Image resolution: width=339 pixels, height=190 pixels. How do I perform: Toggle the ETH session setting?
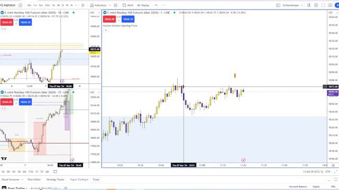point(328,172)
